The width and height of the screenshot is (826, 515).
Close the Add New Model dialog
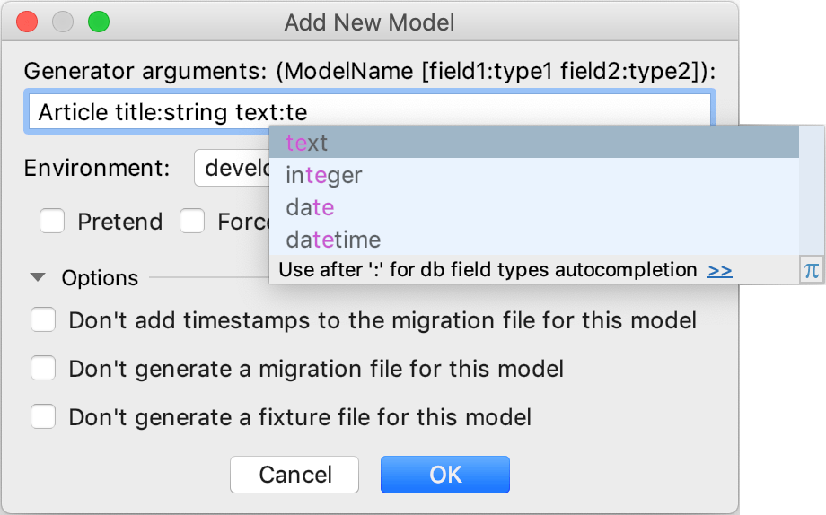pos(27,22)
